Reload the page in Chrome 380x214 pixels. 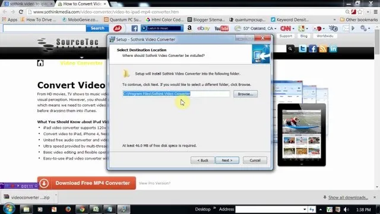21,12
